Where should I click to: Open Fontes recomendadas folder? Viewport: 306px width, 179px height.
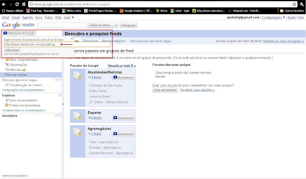(x=23, y=106)
